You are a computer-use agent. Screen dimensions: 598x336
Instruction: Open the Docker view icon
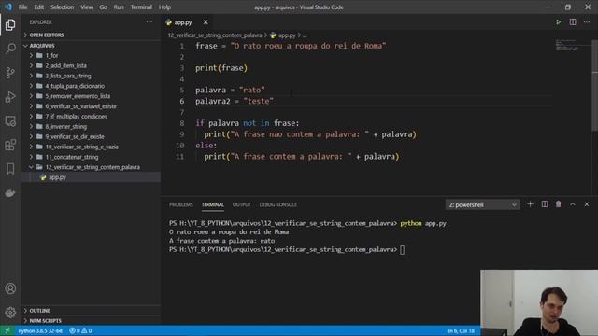(10, 193)
